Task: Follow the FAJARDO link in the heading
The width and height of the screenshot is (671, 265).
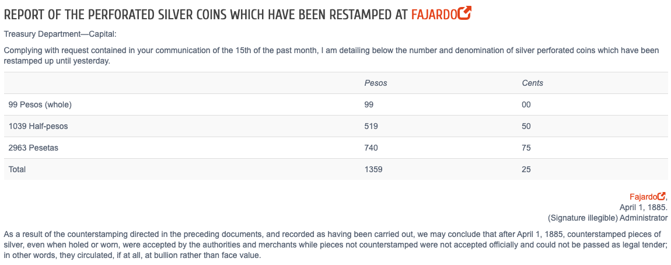Action: point(434,15)
